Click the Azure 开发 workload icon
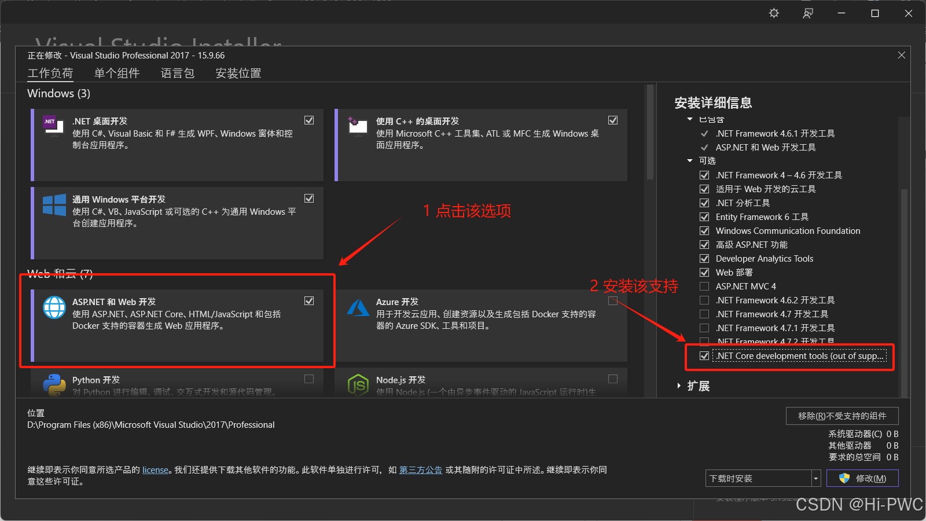 point(358,309)
